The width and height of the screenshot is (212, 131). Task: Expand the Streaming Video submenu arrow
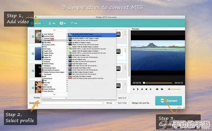coord(67,68)
